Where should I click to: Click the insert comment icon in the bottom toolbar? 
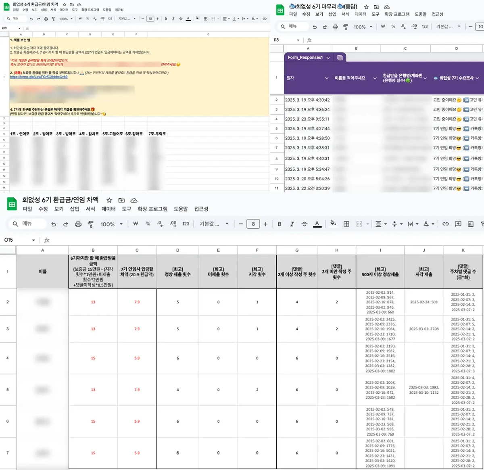pyautogui.click(x=458, y=224)
